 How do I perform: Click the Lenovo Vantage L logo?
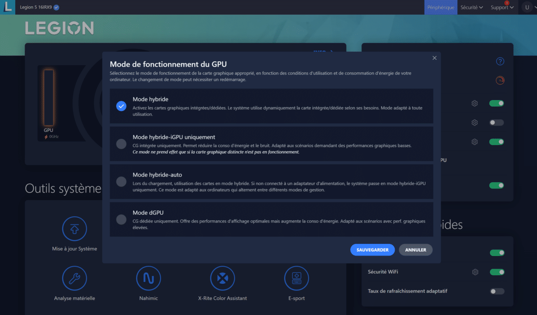[7, 7]
